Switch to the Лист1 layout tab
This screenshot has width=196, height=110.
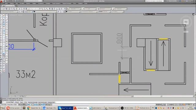[x=24, y=96]
